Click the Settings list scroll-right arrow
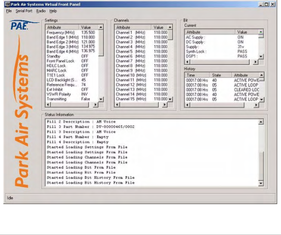Image resolution: width=281 pixels, height=235 pixels. click(x=96, y=105)
